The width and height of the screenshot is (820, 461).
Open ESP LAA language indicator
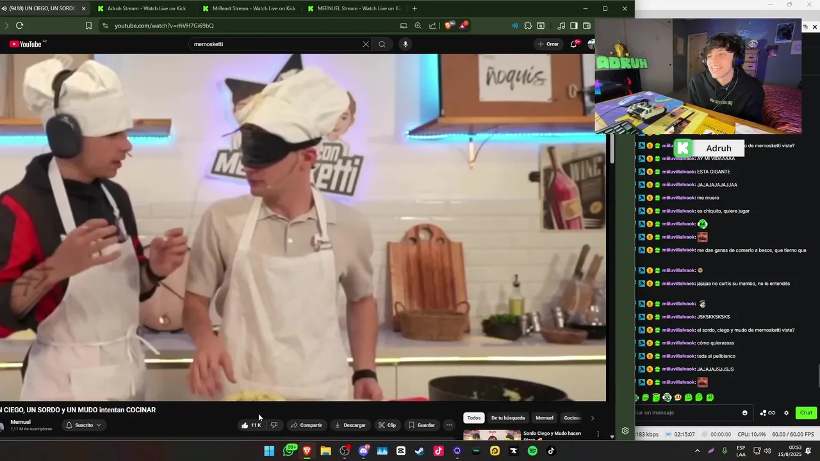[741, 451]
